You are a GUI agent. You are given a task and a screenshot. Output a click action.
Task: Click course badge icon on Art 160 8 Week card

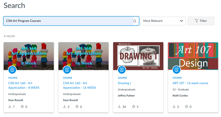point(12,70)
